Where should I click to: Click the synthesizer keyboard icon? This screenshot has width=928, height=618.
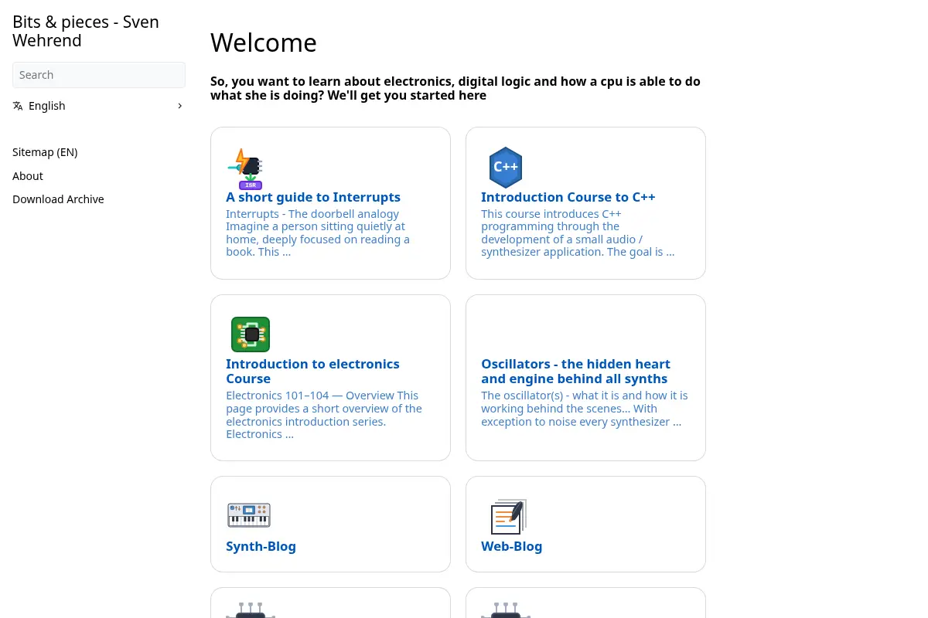coord(249,514)
